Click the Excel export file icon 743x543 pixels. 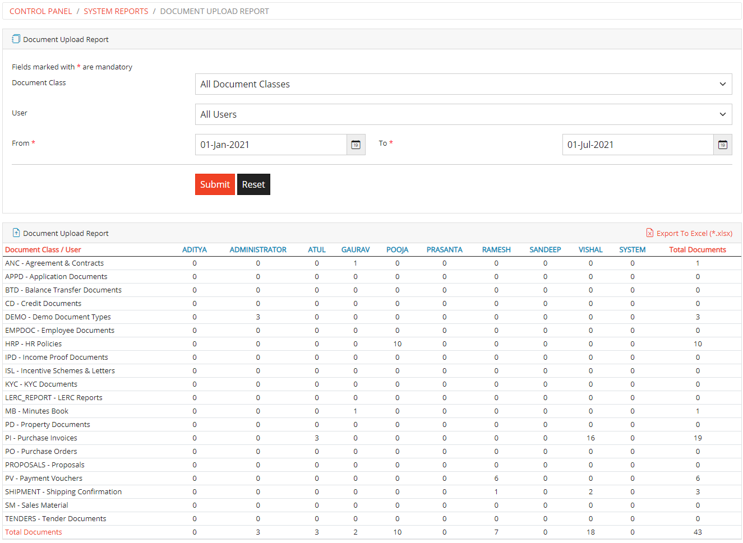point(650,233)
